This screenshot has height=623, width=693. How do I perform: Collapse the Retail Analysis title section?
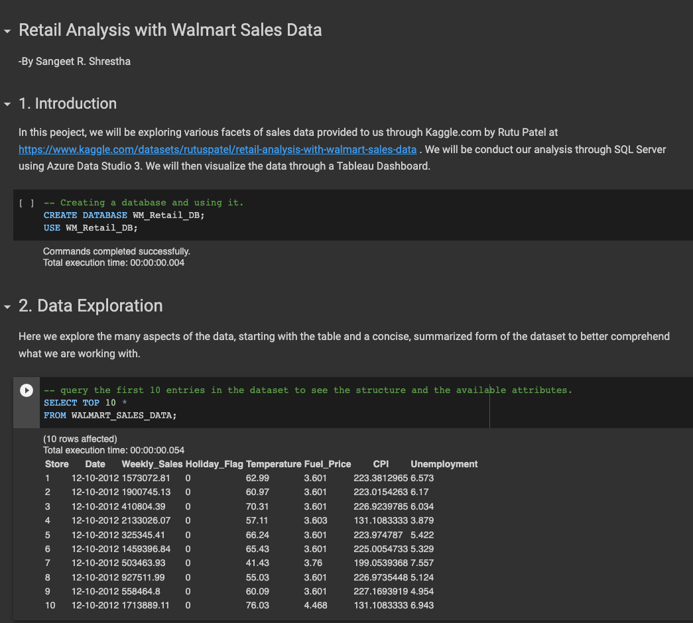pos(7,31)
